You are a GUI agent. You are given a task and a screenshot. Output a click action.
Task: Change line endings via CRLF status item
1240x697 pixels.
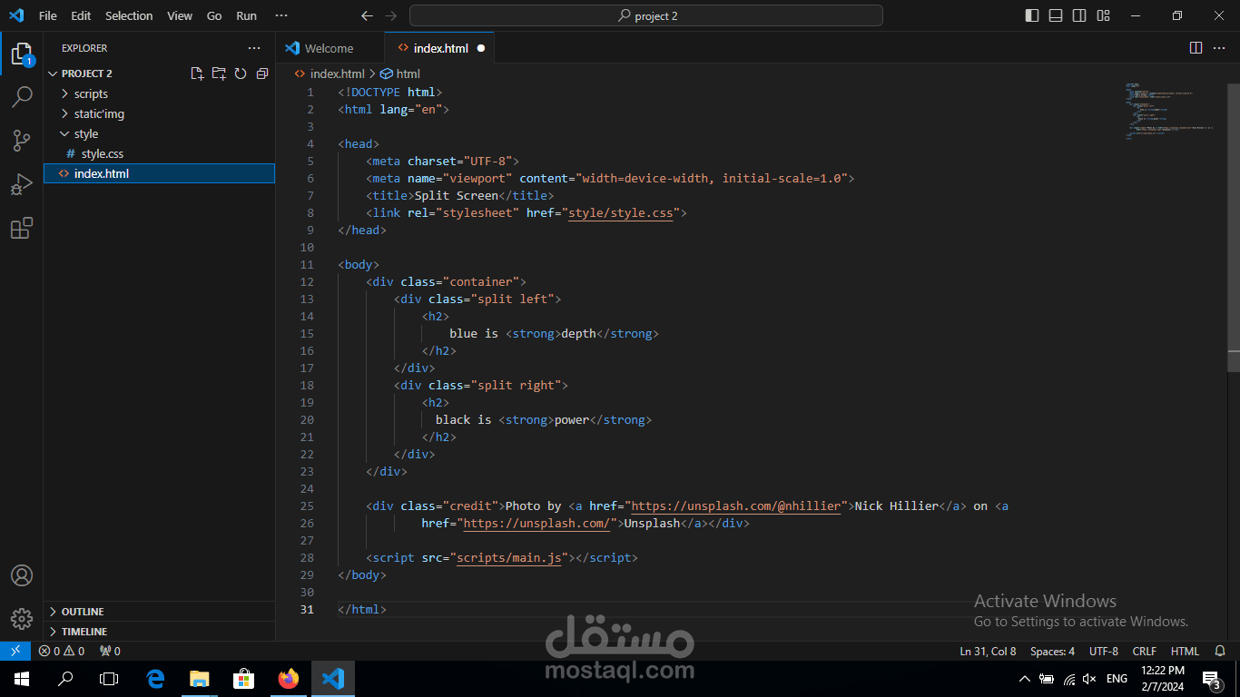click(x=1145, y=651)
